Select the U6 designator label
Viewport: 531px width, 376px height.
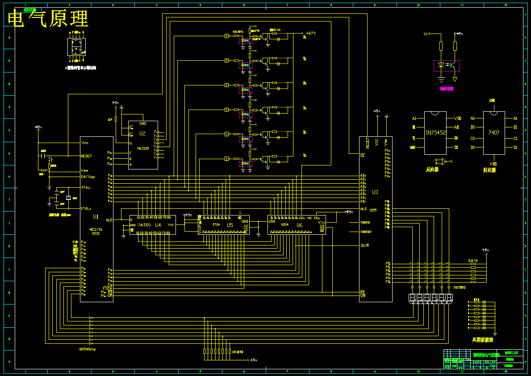[x=299, y=225]
